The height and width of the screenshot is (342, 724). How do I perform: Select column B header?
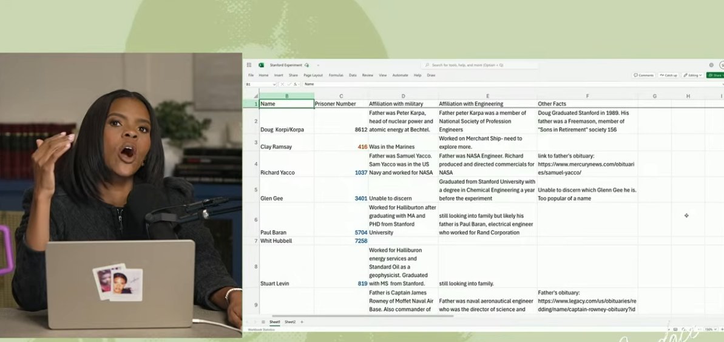[286, 96]
